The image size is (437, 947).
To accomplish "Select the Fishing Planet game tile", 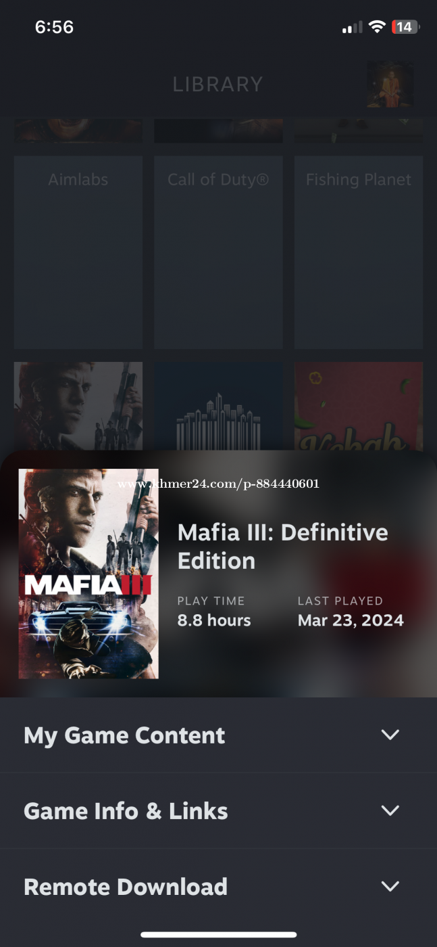I will (359, 252).
